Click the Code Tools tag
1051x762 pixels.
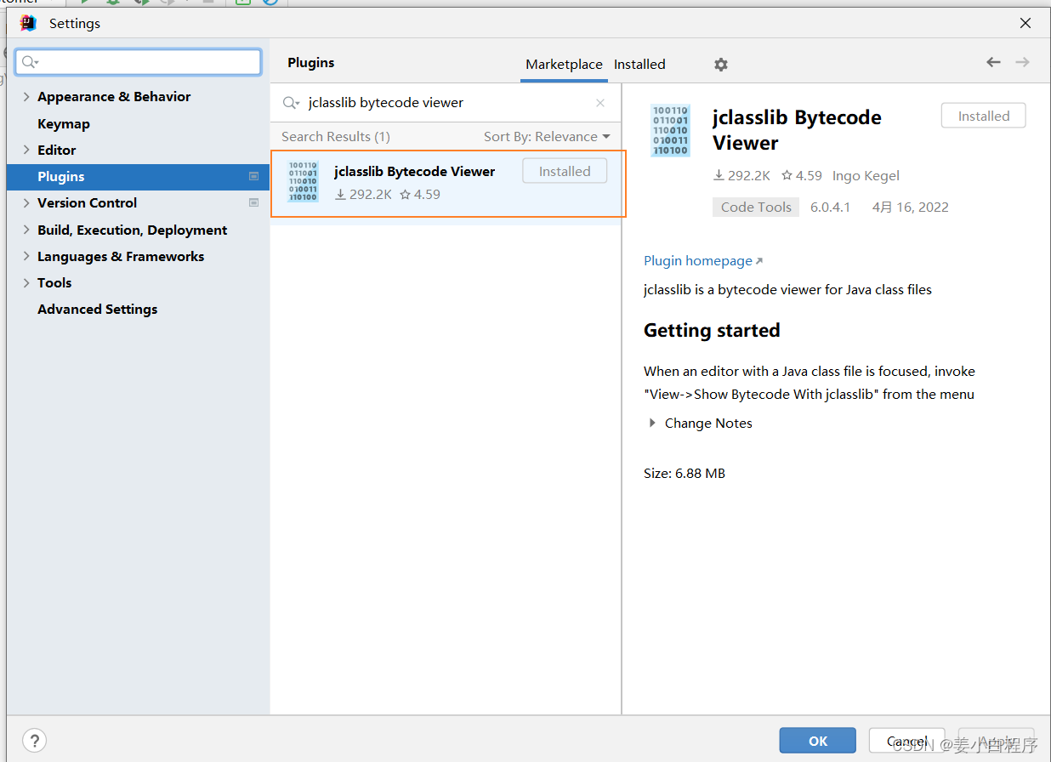(x=756, y=207)
